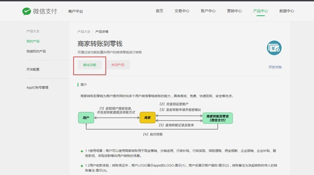Select 我的产品 in the sidebar
The height and width of the screenshot is (175, 314).
(33, 41)
